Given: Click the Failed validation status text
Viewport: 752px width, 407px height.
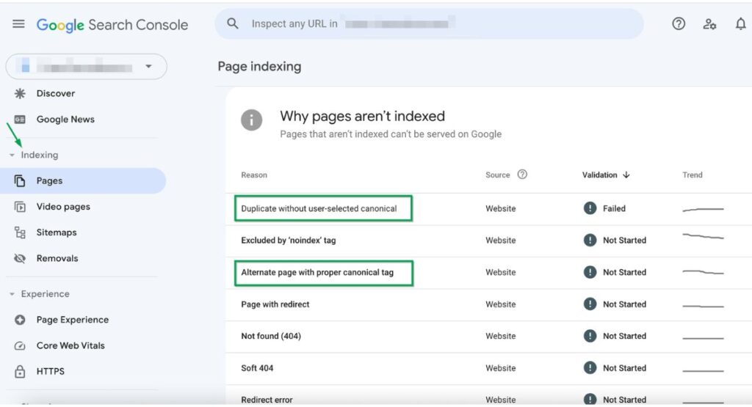Looking at the screenshot, I should (614, 208).
